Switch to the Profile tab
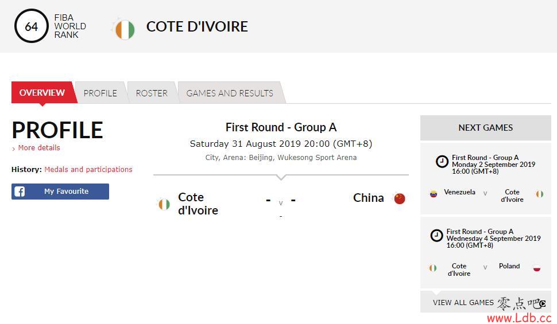 (100, 93)
